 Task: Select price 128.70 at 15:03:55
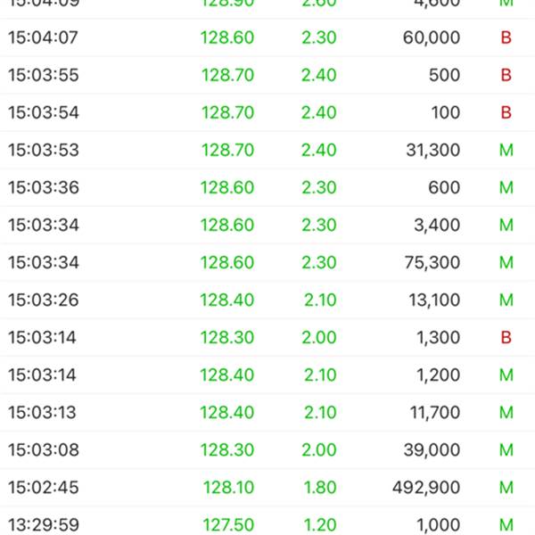[x=228, y=75]
